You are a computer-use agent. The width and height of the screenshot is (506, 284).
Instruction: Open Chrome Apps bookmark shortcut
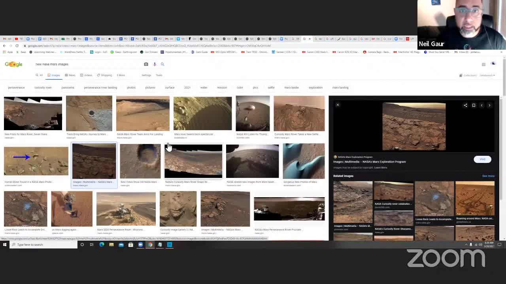point(8,52)
